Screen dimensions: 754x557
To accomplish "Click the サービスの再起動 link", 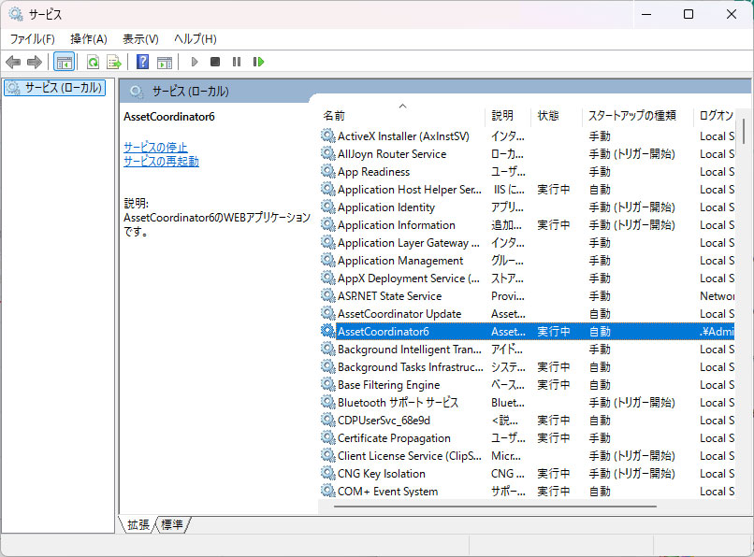I will click(161, 161).
